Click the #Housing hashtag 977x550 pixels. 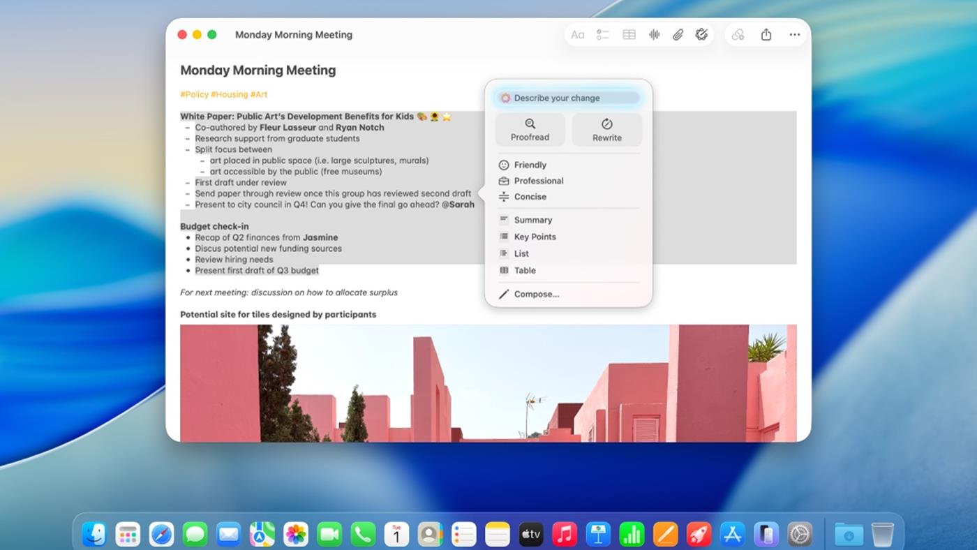click(x=230, y=94)
